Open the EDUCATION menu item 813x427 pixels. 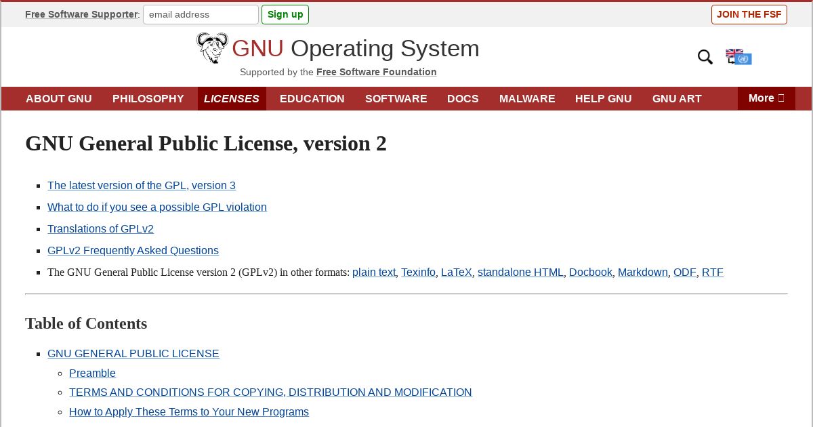312,98
